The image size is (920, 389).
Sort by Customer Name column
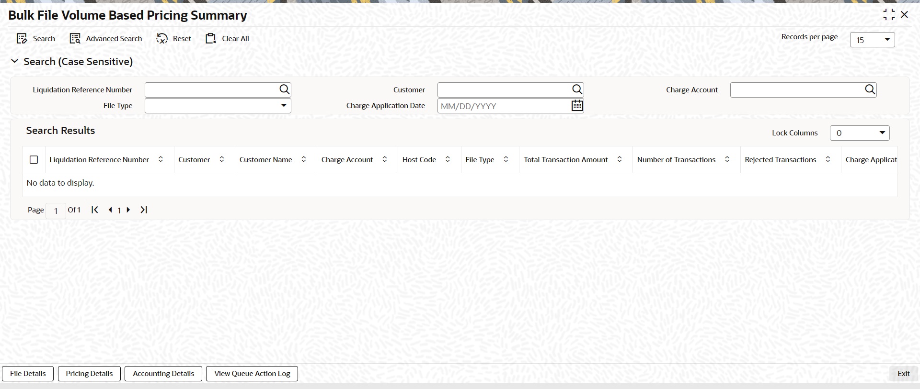(x=304, y=159)
